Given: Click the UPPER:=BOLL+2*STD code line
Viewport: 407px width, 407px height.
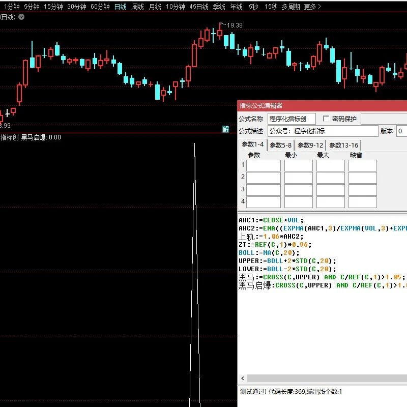Looking at the screenshot, I should coord(287,261).
